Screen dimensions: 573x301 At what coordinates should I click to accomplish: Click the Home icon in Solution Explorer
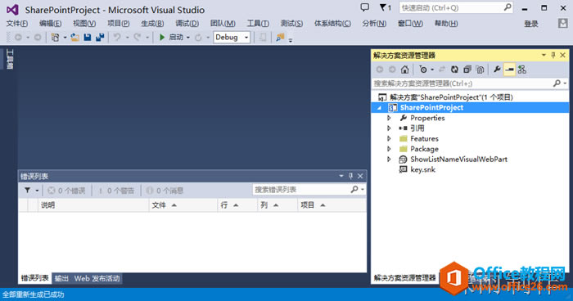click(x=404, y=70)
